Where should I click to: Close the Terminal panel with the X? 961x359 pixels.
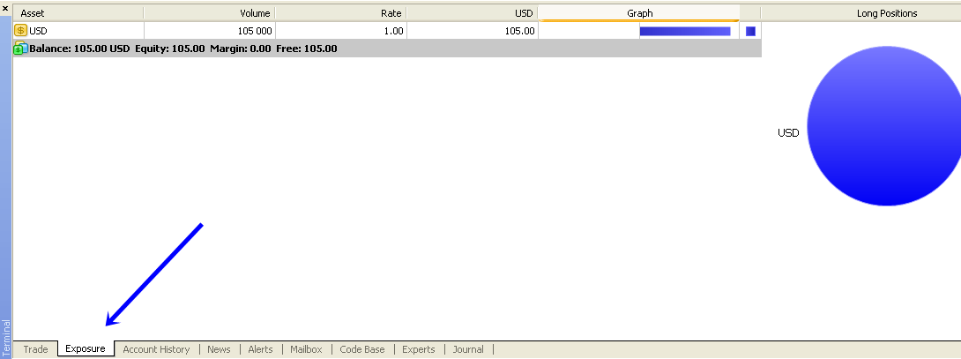(5, 9)
